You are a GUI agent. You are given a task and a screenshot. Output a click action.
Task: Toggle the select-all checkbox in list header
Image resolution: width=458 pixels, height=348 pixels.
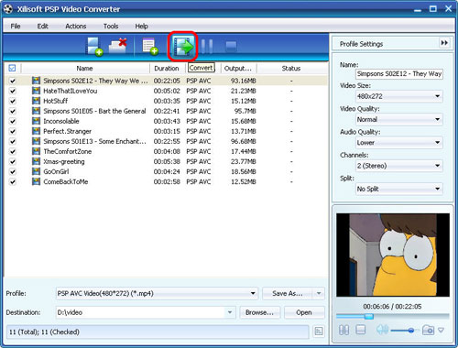pyautogui.click(x=12, y=68)
